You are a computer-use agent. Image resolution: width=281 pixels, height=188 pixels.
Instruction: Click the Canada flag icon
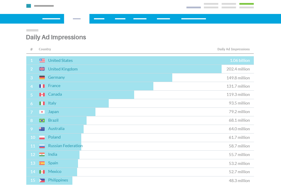pyautogui.click(x=42, y=94)
